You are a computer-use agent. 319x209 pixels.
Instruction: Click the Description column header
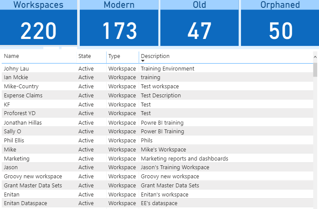click(155, 56)
